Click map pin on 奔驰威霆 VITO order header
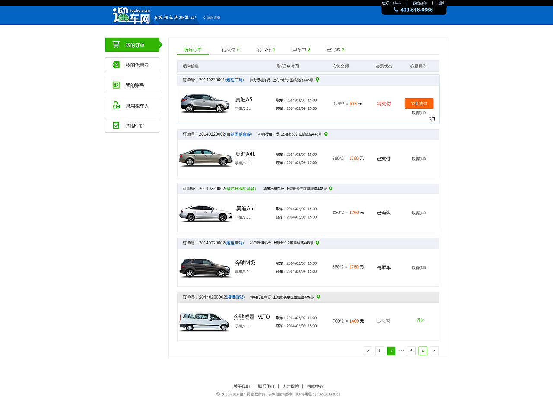 (x=318, y=297)
